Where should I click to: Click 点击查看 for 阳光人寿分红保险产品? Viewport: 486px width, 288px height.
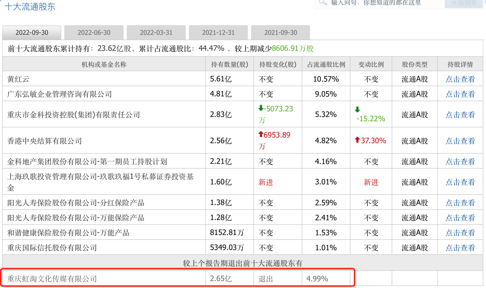[460, 203]
